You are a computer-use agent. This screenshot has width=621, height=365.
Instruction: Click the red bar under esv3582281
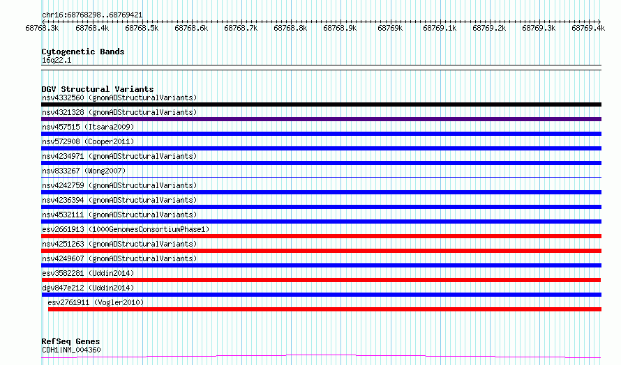[321, 280]
